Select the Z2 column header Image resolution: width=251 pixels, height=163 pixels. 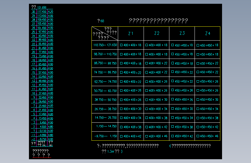click(x=157, y=33)
